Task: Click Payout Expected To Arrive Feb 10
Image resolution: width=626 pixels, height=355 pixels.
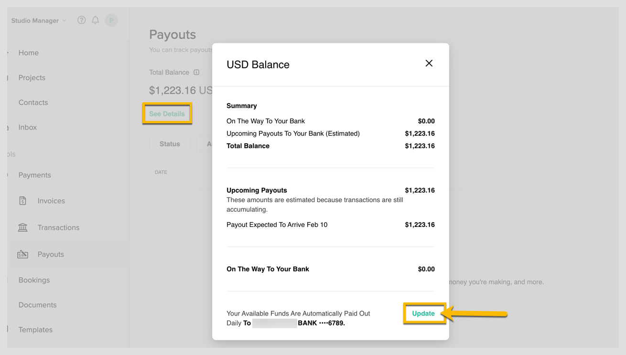Action: (x=277, y=225)
